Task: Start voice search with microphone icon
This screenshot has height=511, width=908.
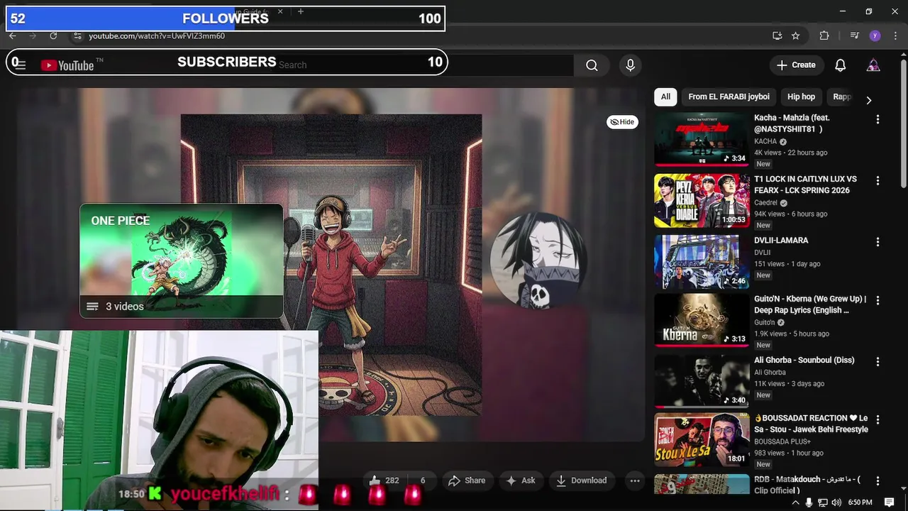Action: (x=630, y=65)
